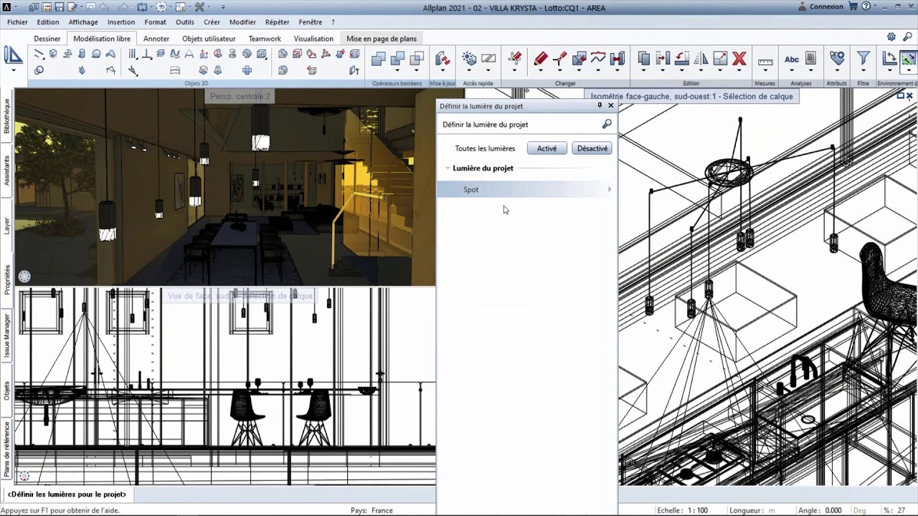918x516 pixels.
Task: Click the Abc text analysis icon
Action: (x=792, y=59)
